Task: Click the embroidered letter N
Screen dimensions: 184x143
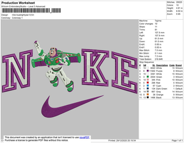Action: click(17, 71)
